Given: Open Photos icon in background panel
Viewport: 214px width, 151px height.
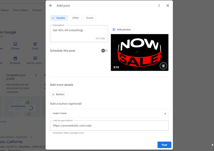Looking at the screenshot, I should [15, 44].
